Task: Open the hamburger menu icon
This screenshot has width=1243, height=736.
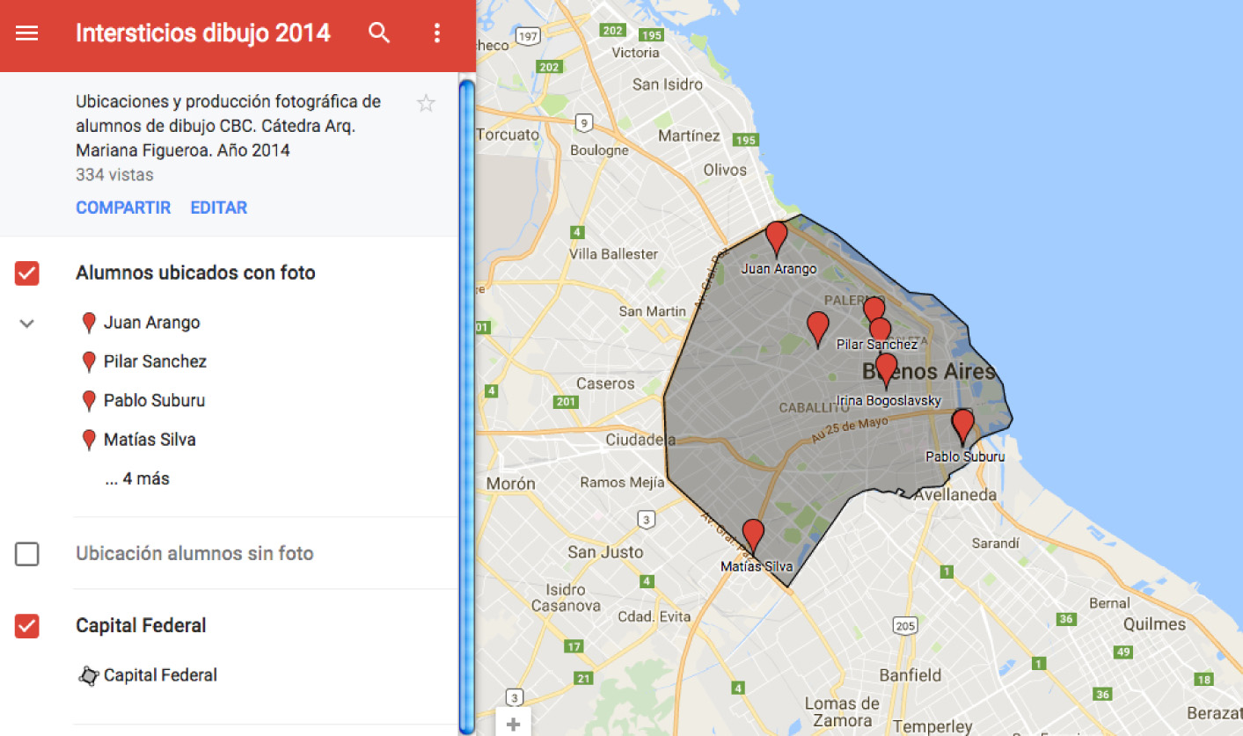Action: [x=27, y=33]
